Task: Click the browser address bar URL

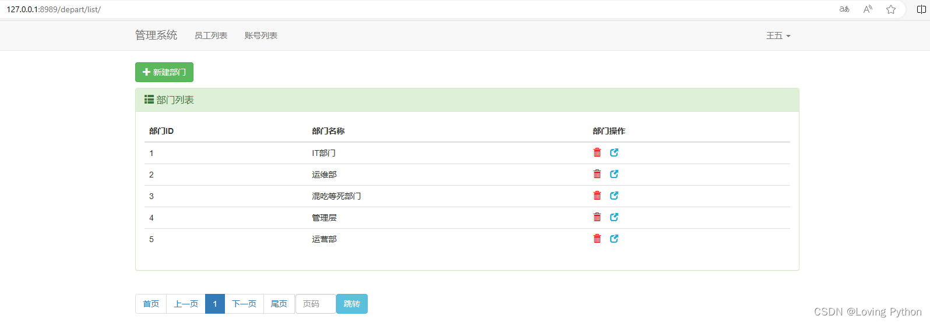Action: coord(54,9)
